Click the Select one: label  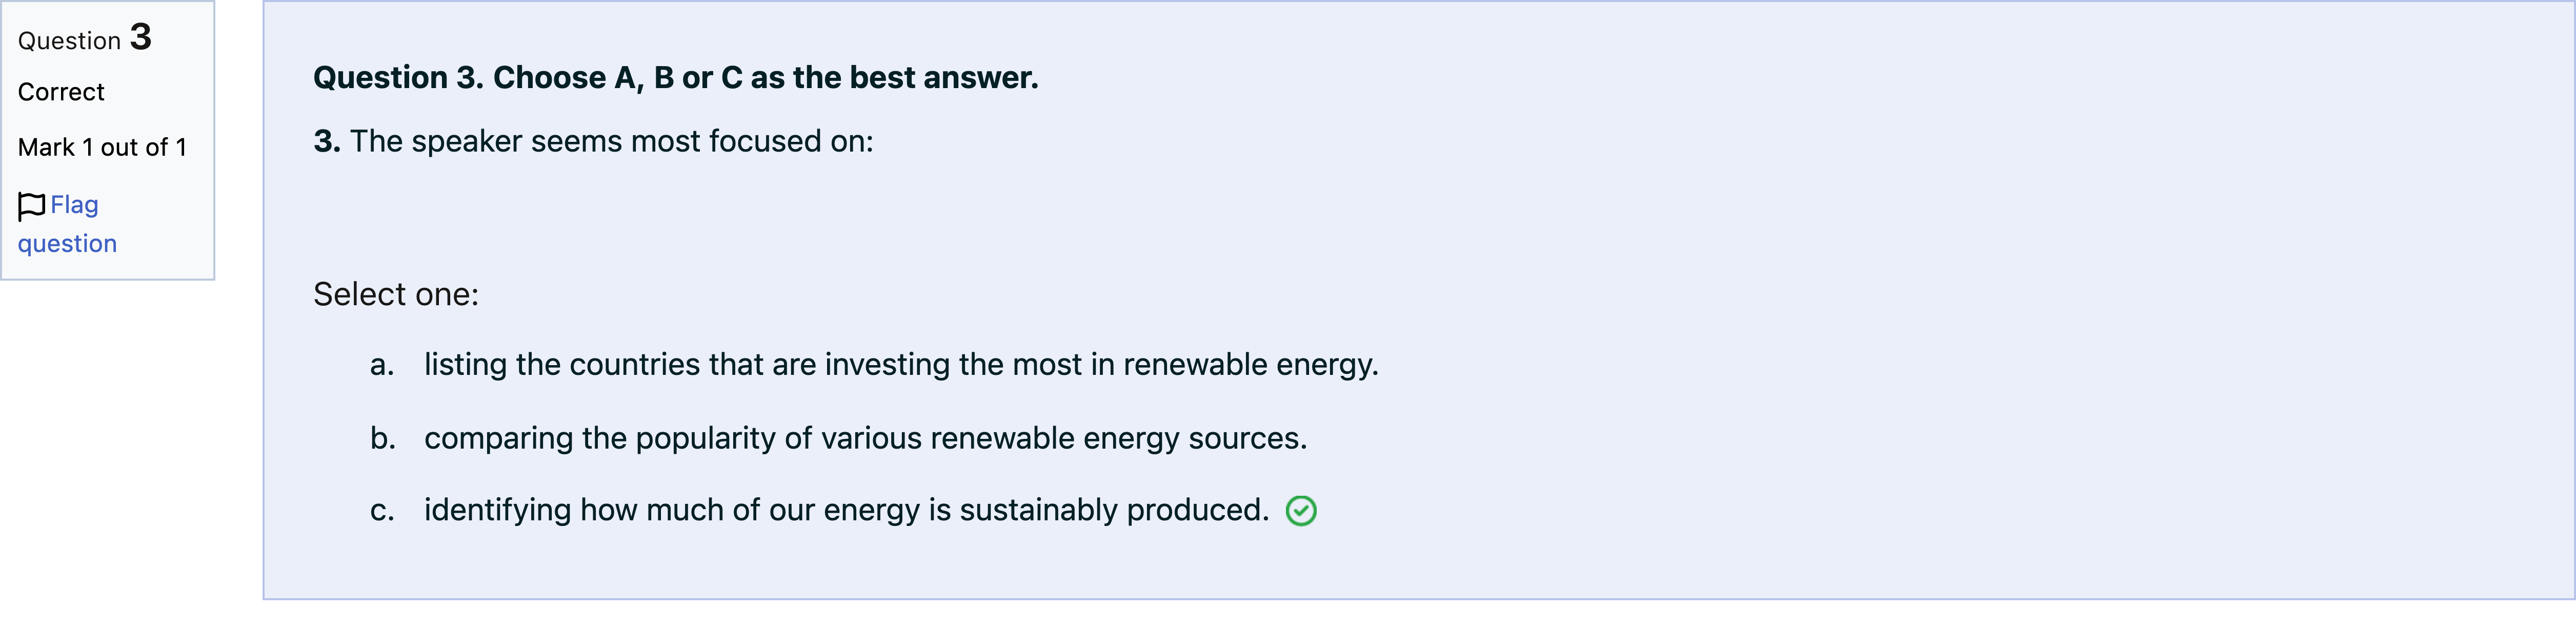click(396, 294)
